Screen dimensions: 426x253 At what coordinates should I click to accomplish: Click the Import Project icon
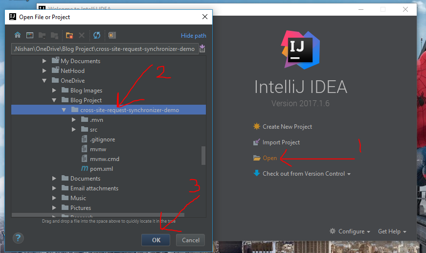click(256, 142)
